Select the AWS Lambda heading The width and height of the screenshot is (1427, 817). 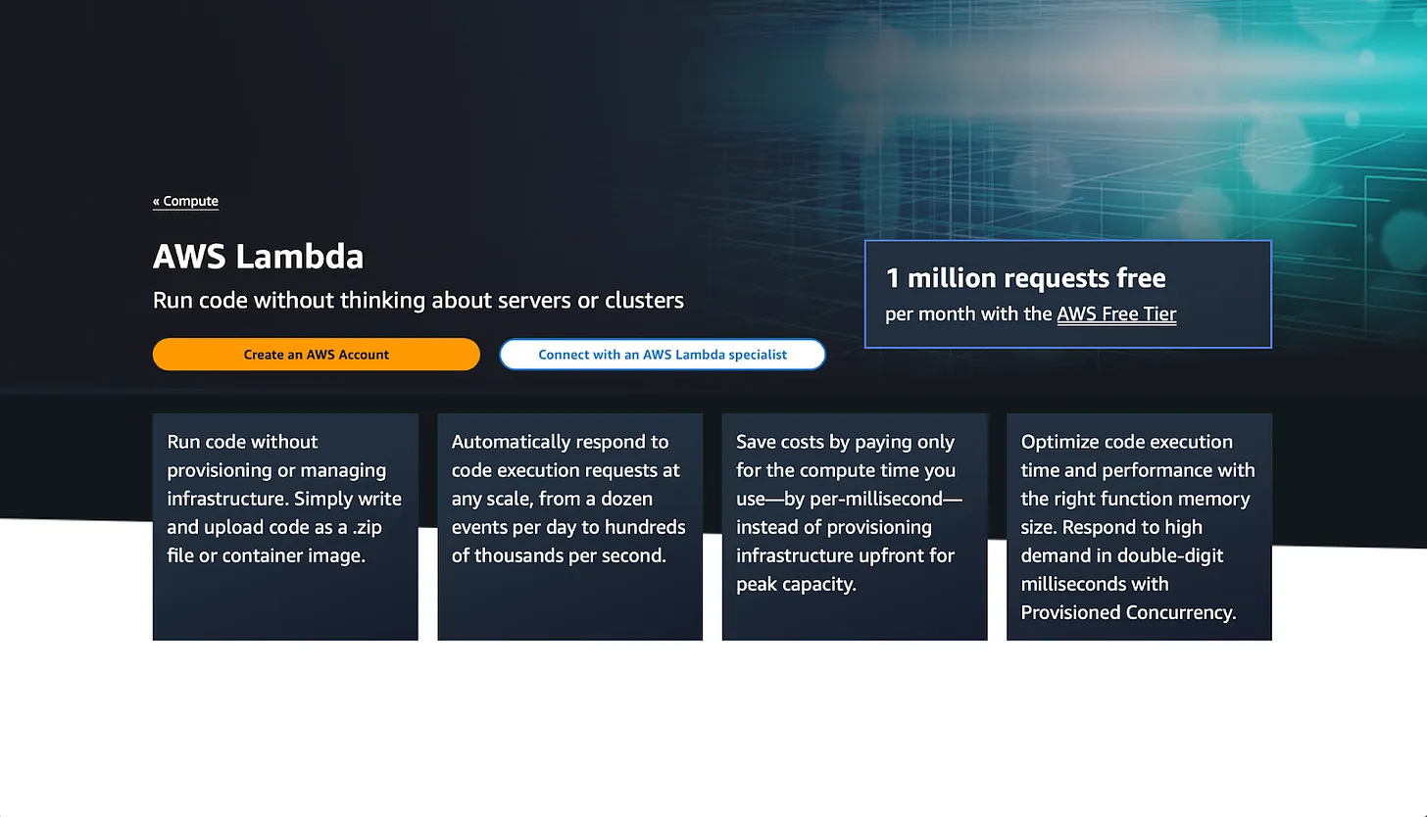click(259, 257)
